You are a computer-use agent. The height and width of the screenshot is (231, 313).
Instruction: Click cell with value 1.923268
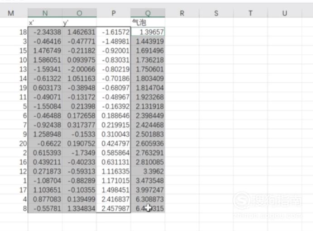[148, 97]
